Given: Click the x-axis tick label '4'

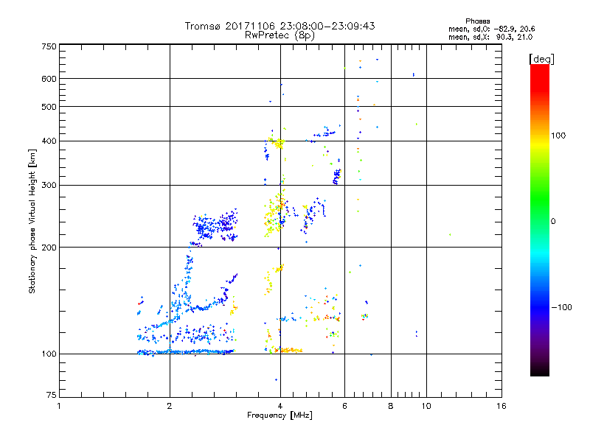Looking at the screenshot, I should click(x=280, y=406).
